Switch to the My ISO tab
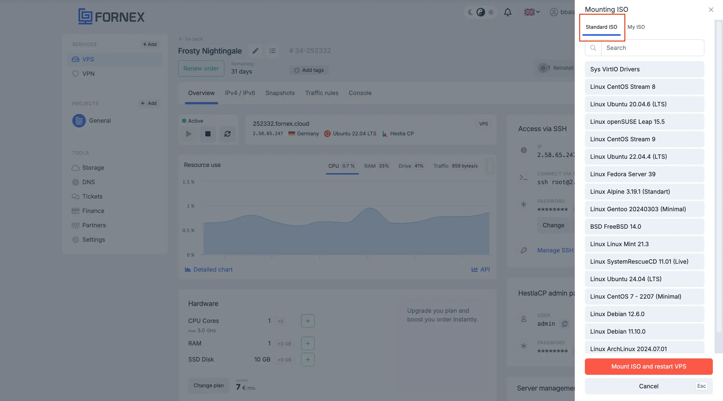 pos(636,27)
